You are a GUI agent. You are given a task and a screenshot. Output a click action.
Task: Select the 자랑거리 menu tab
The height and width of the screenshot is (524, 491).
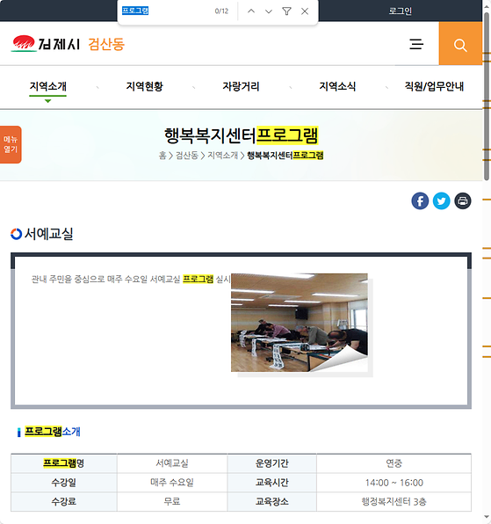(241, 86)
